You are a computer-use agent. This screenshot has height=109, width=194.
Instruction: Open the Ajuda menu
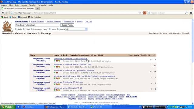point(51,5)
